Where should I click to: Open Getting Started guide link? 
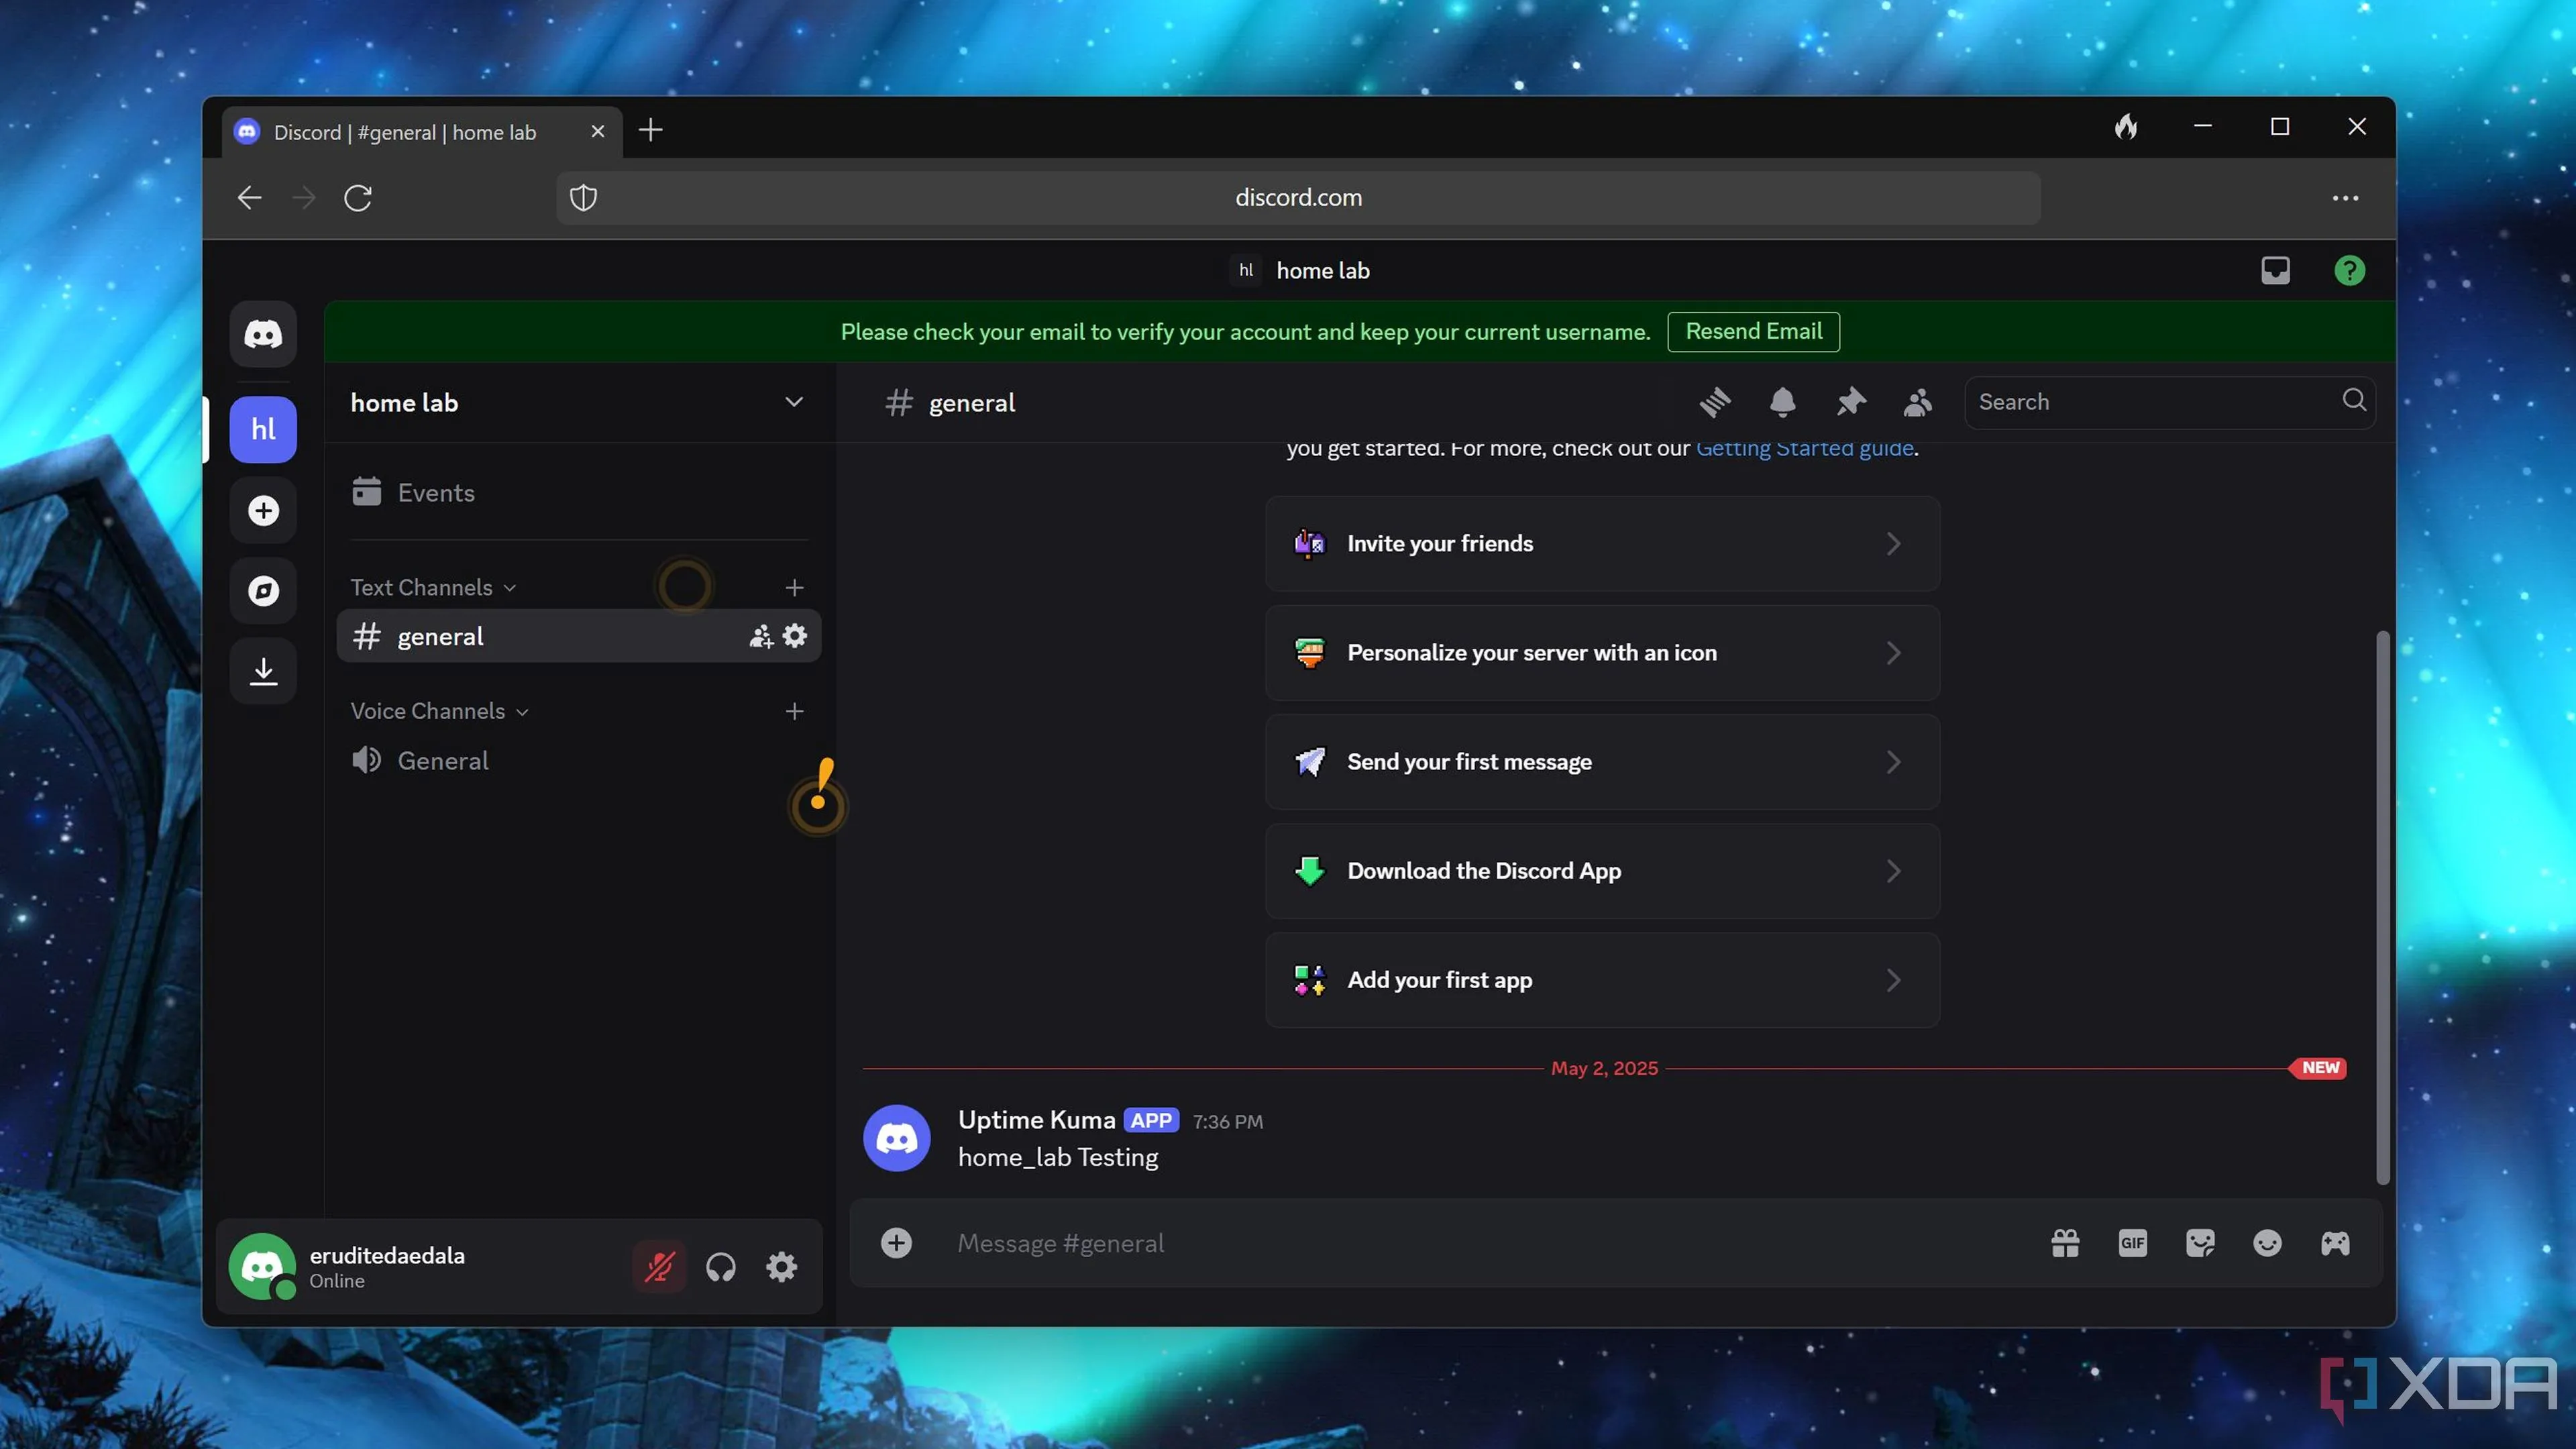pyautogui.click(x=1804, y=448)
